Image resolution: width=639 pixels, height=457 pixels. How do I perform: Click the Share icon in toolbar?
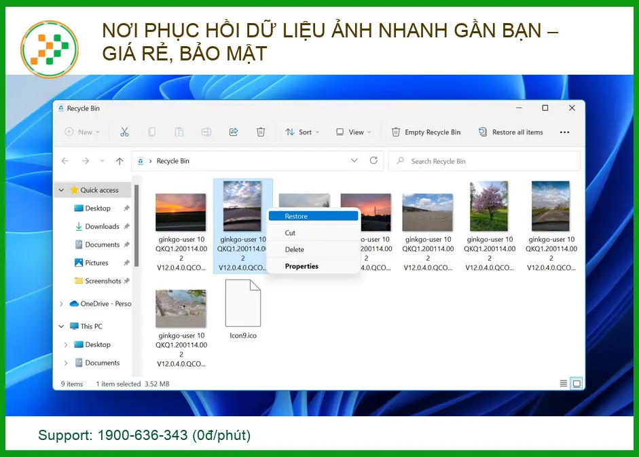pos(234,132)
